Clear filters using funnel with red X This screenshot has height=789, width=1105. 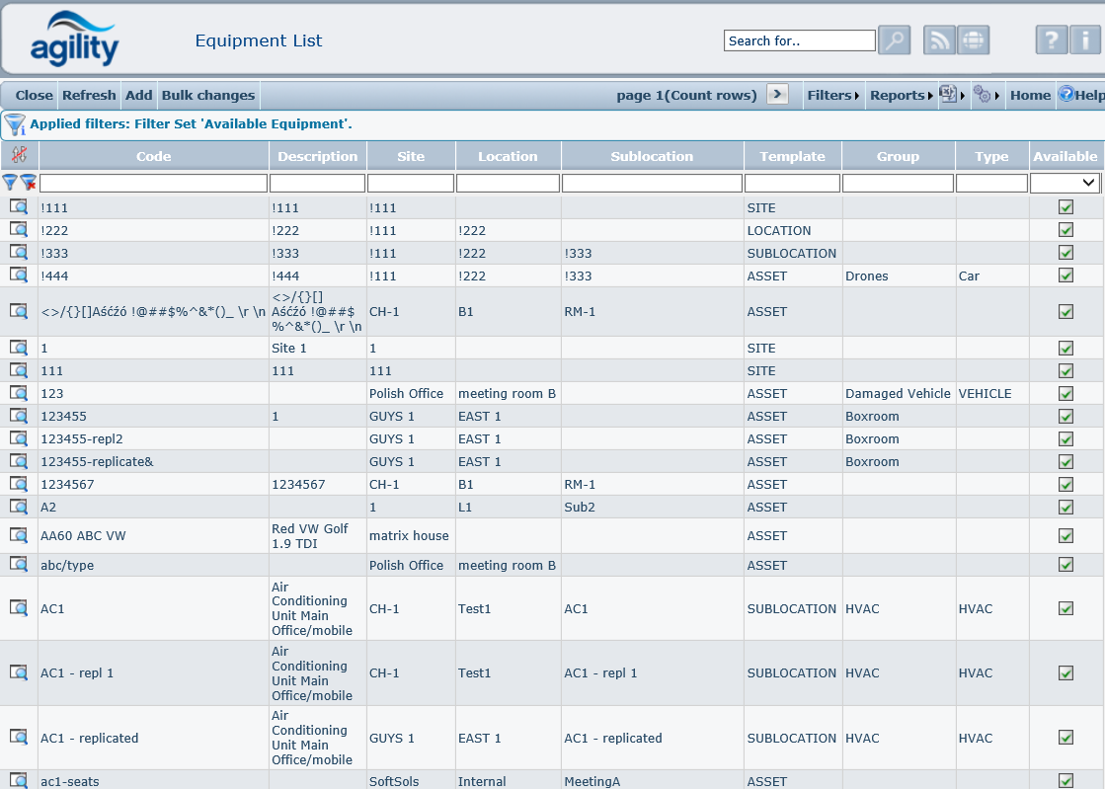[x=29, y=183]
